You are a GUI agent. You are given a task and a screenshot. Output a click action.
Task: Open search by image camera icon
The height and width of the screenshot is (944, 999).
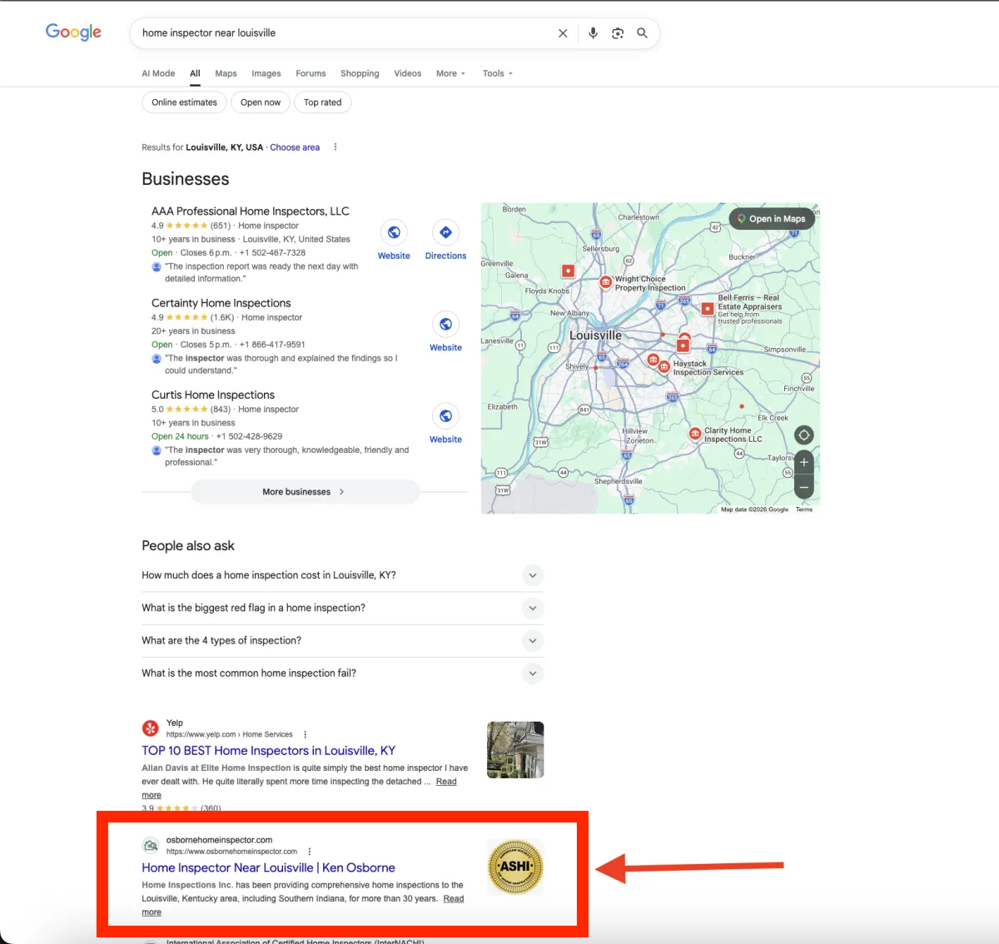(618, 33)
